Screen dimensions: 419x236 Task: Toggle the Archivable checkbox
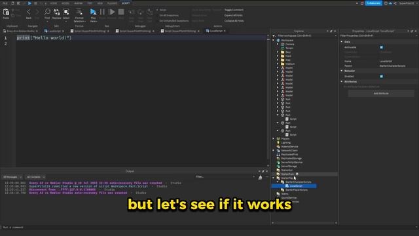click(381, 47)
